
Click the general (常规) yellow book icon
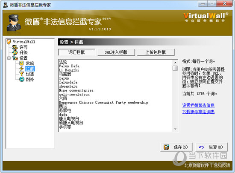(x=21, y=63)
